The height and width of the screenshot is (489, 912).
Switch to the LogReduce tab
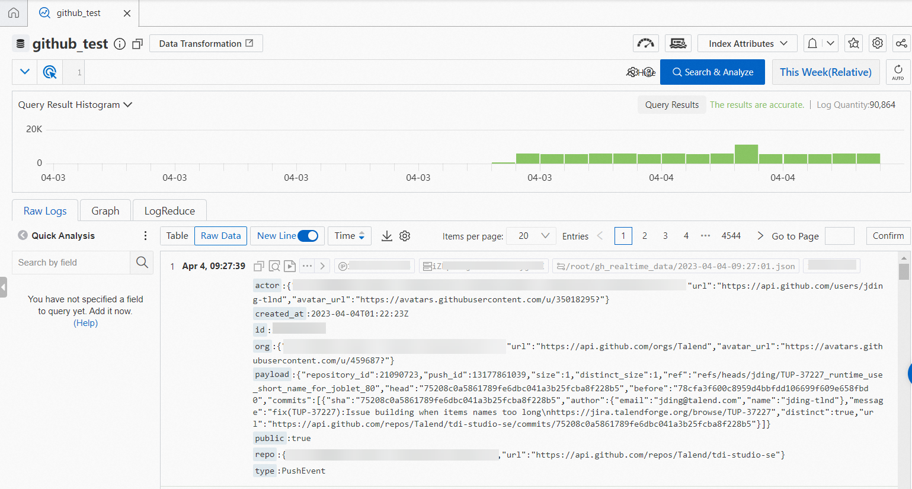point(169,211)
